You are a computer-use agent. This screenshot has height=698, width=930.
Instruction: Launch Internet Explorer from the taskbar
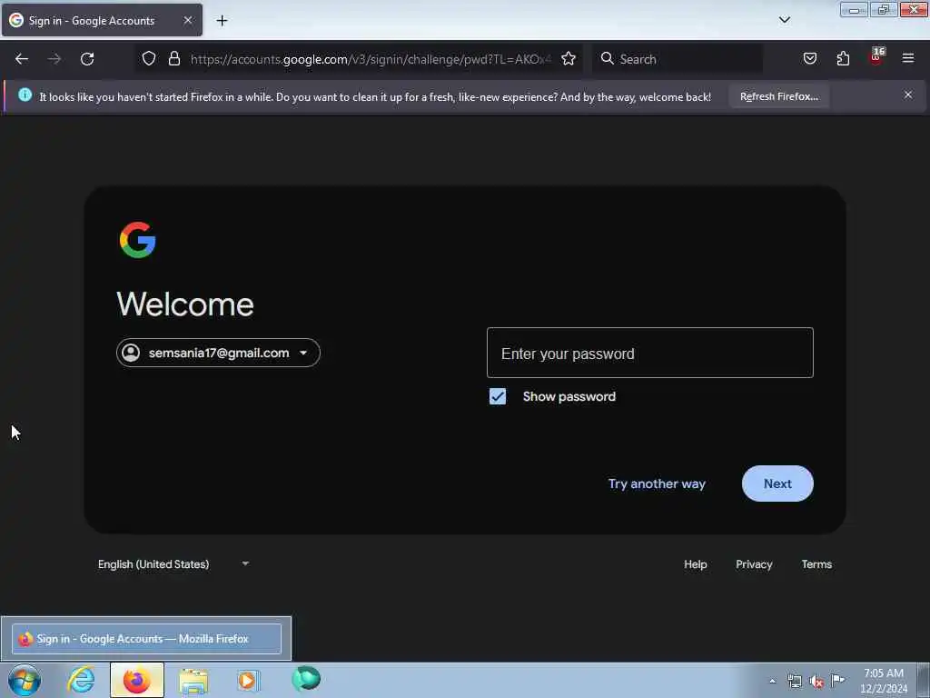[81, 680]
